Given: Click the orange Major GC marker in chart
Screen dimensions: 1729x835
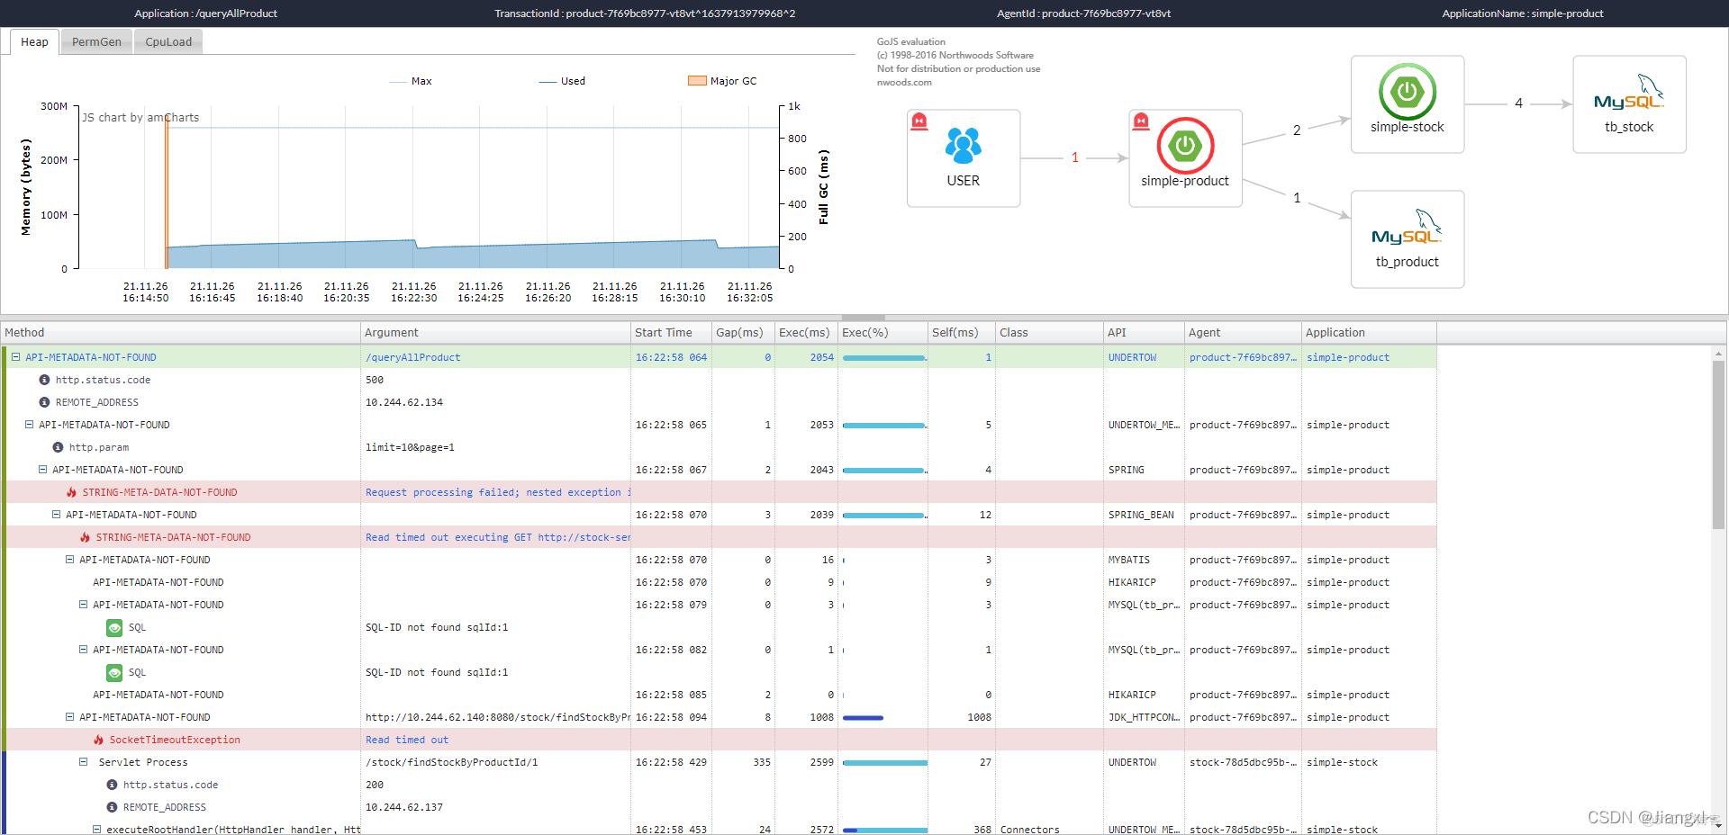Looking at the screenshot, I should 167,192.
